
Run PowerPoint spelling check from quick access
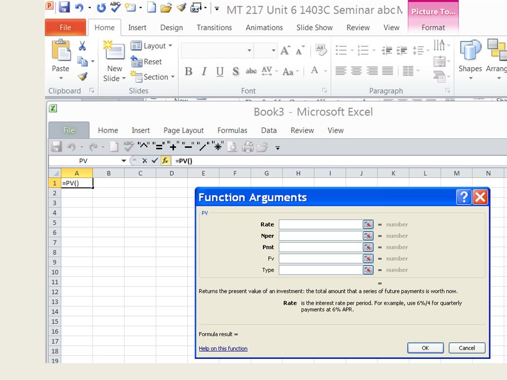(x=116, y=7)
